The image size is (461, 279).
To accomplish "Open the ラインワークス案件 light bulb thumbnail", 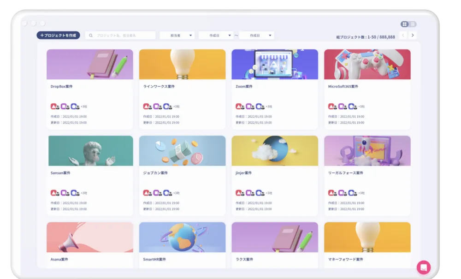I will [x=182, y=64].
